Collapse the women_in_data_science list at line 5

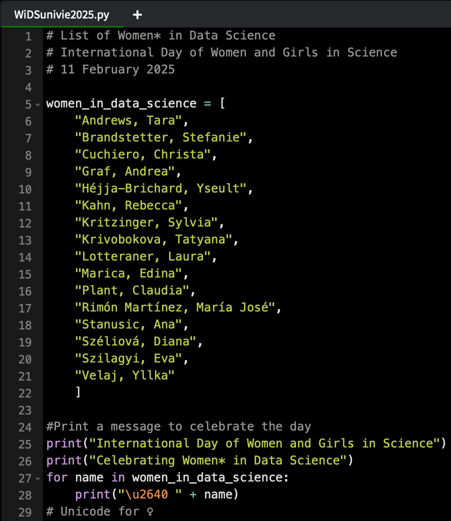point(38,105)
